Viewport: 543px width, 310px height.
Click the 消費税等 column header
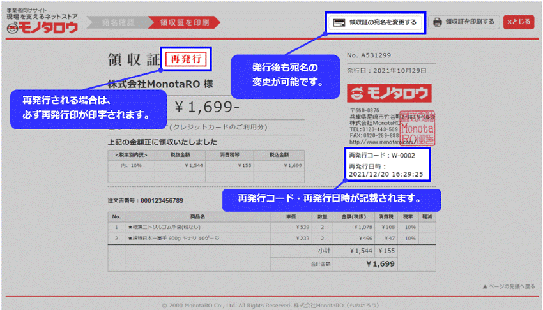pyautogui.click(x=229, y=155)
